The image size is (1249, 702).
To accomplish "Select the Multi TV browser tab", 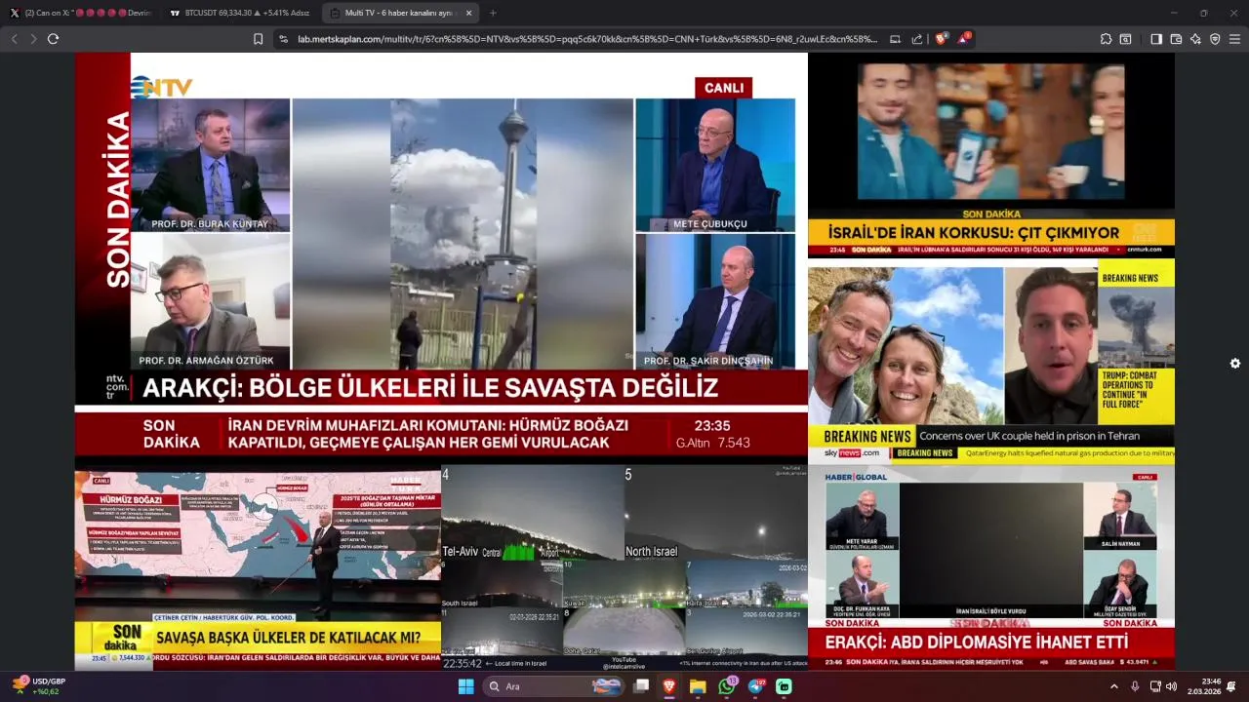I will click(x=398, y=13).
